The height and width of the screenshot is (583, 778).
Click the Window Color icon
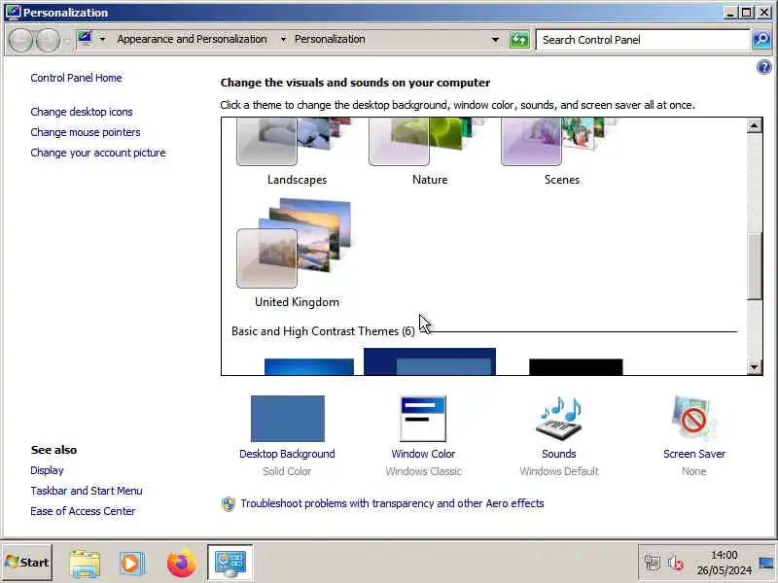(x=423, y=419)
